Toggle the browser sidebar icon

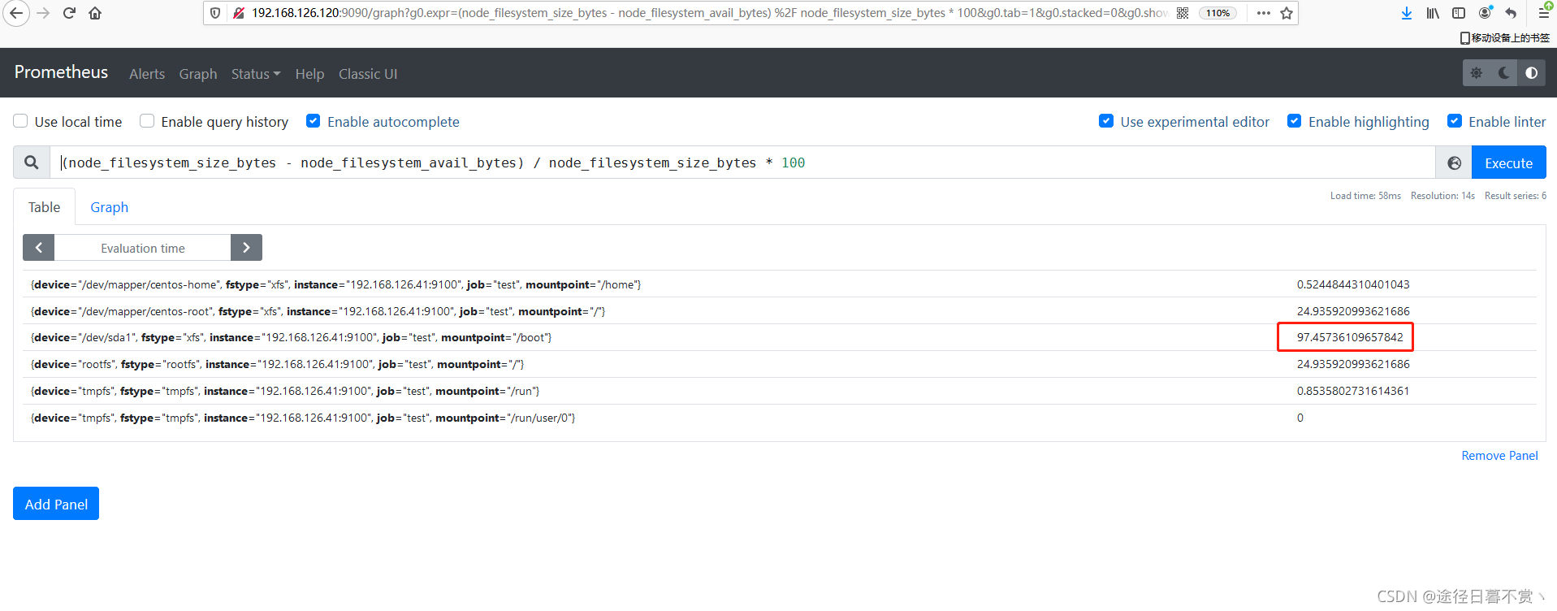pos(1459,13)
